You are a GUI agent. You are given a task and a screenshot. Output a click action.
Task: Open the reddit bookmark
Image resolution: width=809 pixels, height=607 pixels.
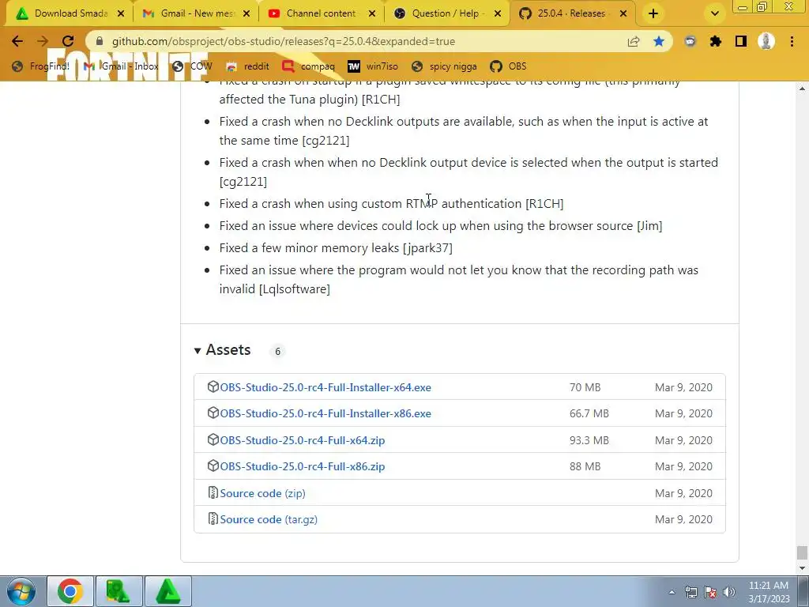[x=247, y=66]
